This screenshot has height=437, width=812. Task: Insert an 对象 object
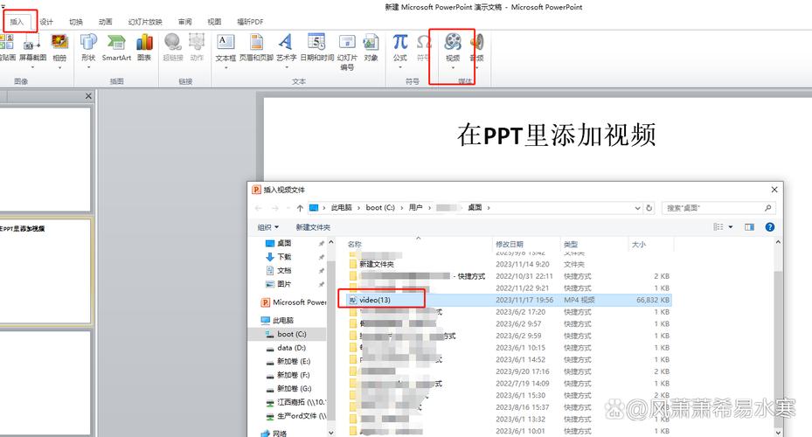click(x=371, y=47)
